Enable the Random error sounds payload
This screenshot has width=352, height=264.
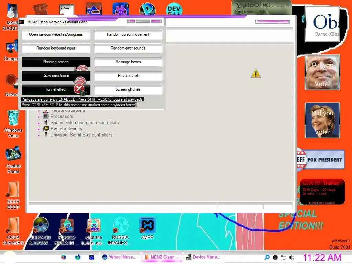128,48
